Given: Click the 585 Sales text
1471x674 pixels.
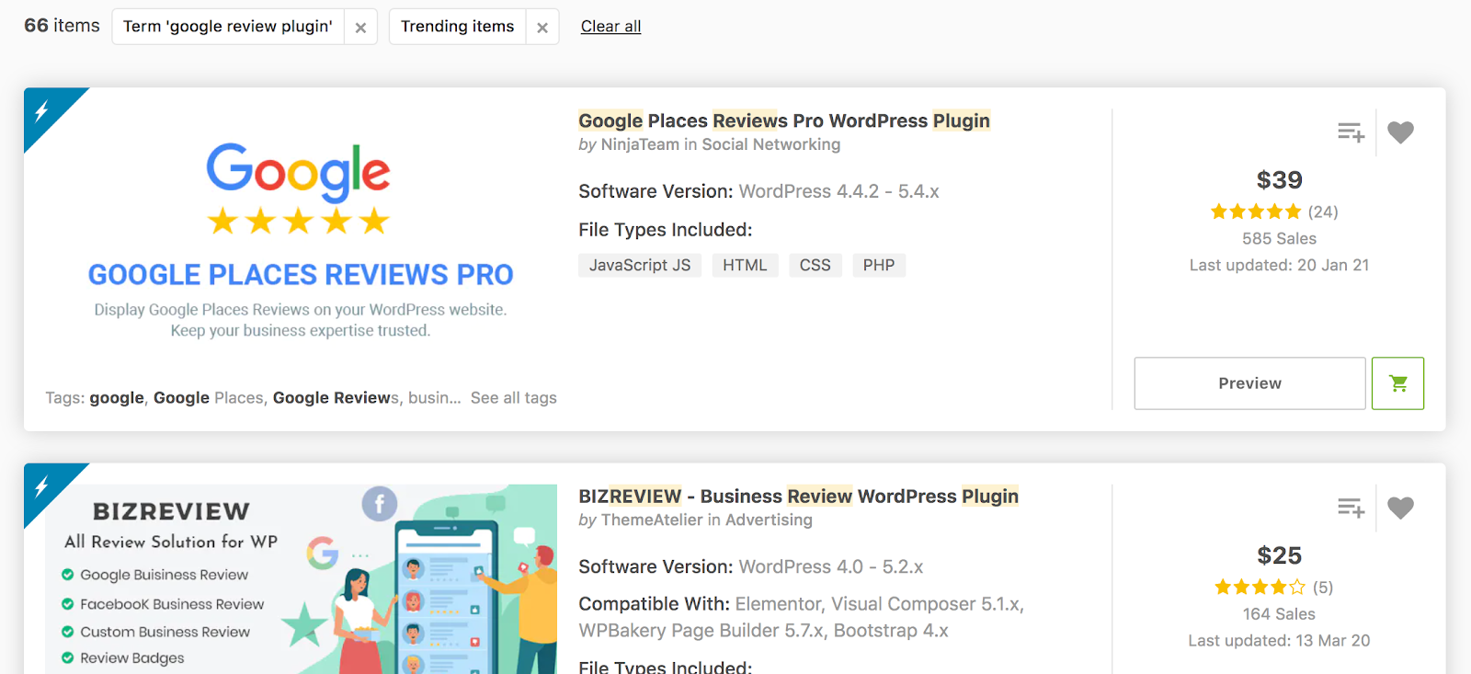Looking at the screenshot, I should coord(1279,238).
